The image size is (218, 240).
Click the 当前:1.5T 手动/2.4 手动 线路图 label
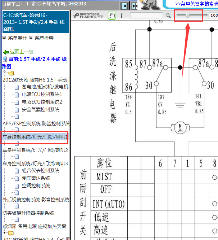34,62
